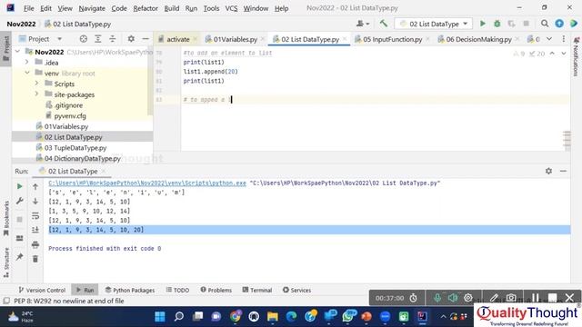Collapse the venv folder
This screenshot has width=582, height=327.
tap(27, 73)
